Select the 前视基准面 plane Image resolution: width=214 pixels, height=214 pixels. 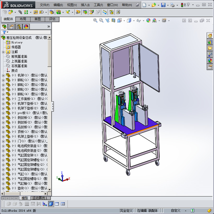[19, 56]
